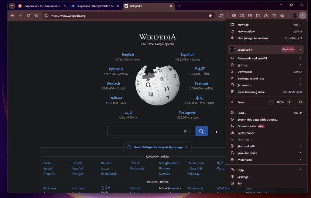
Task: Expand the History submenu
Action: coord(266,65)
